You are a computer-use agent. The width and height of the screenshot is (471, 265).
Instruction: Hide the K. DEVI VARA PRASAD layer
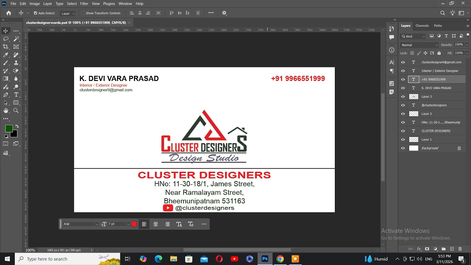click(403, 88)
